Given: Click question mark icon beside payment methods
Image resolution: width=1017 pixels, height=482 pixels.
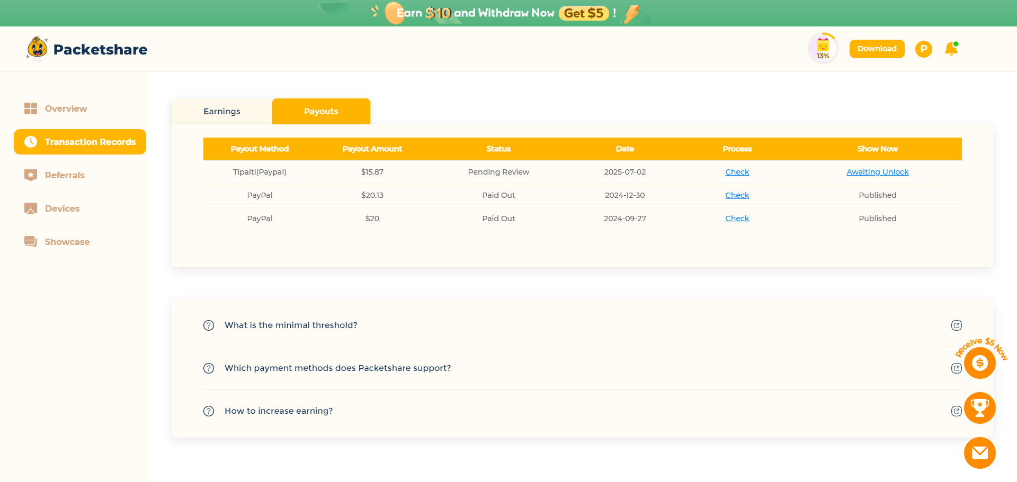Looking at the screenshot, I should click(209, 368).
